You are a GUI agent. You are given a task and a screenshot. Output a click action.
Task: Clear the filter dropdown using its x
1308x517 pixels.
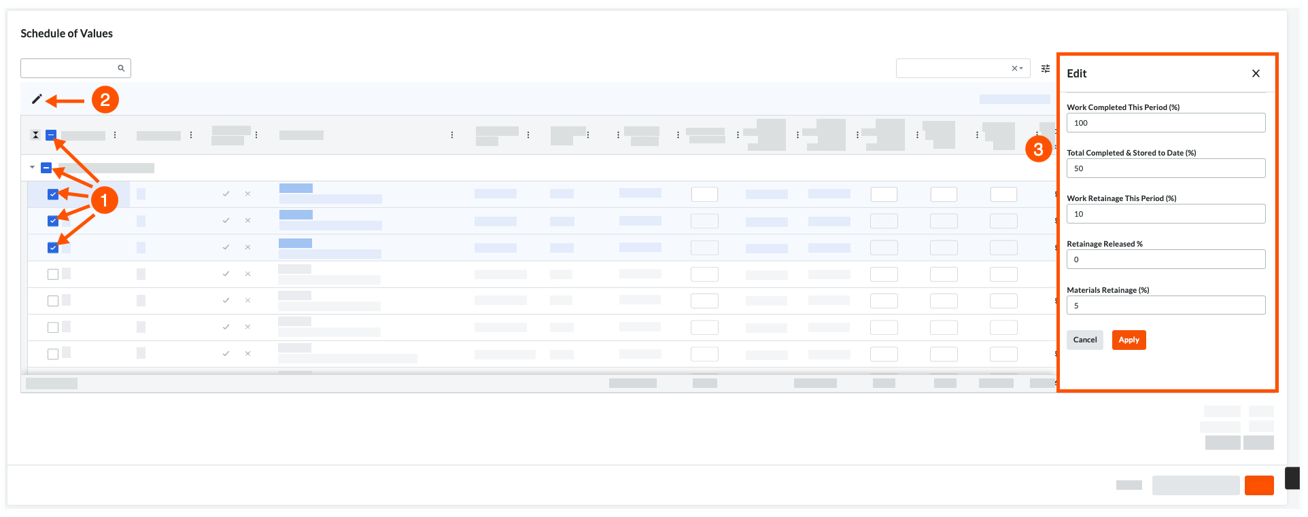pyautogui.click(x=1014, y=69)
